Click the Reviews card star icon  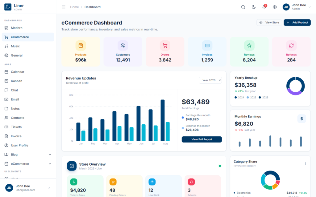pyautogui.click(x=249, y=46)
